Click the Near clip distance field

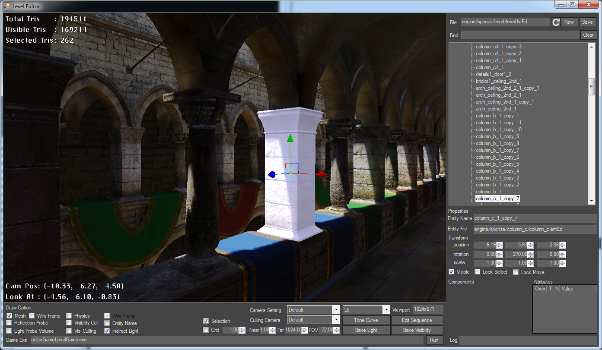265,330
